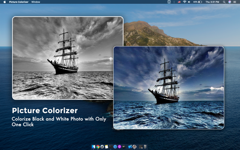This screenshot has width=240, height=150.
Task: Open the Notes app in dock
Action: 107,147
